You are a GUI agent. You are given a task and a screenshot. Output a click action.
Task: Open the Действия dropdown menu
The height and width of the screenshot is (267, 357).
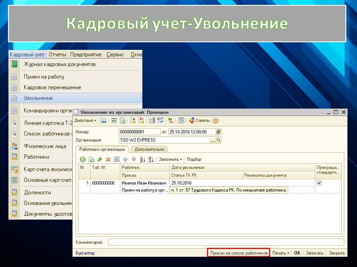coord(85,121)
